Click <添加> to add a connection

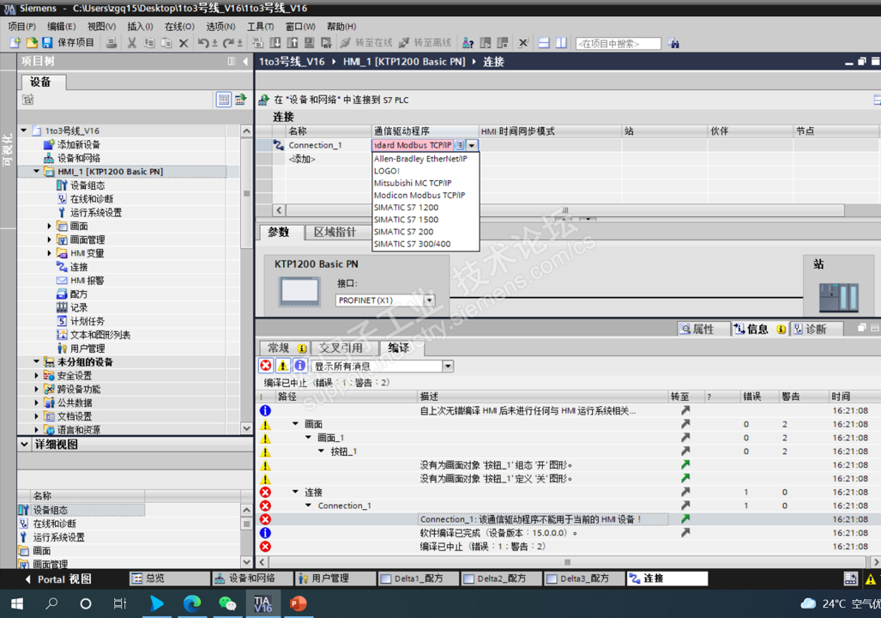click(x=302, y=159)
